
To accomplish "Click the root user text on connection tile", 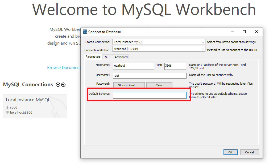I will (13, 107).
